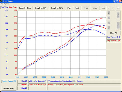Click the triple right arrow pan button
The width and height of the screenshot is (122, 92).
[118, 8]
